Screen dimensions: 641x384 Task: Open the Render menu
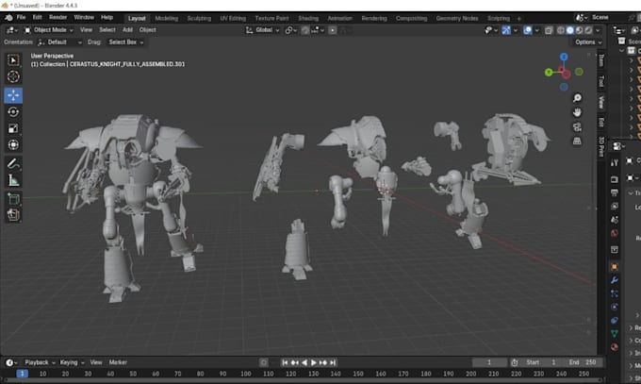click(58, 17)
